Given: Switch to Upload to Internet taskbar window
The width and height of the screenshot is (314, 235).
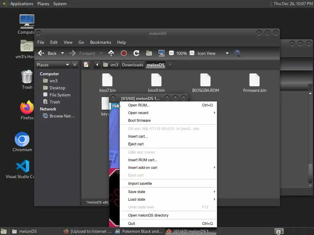Looking at the screenshot, I should point(88,231).
